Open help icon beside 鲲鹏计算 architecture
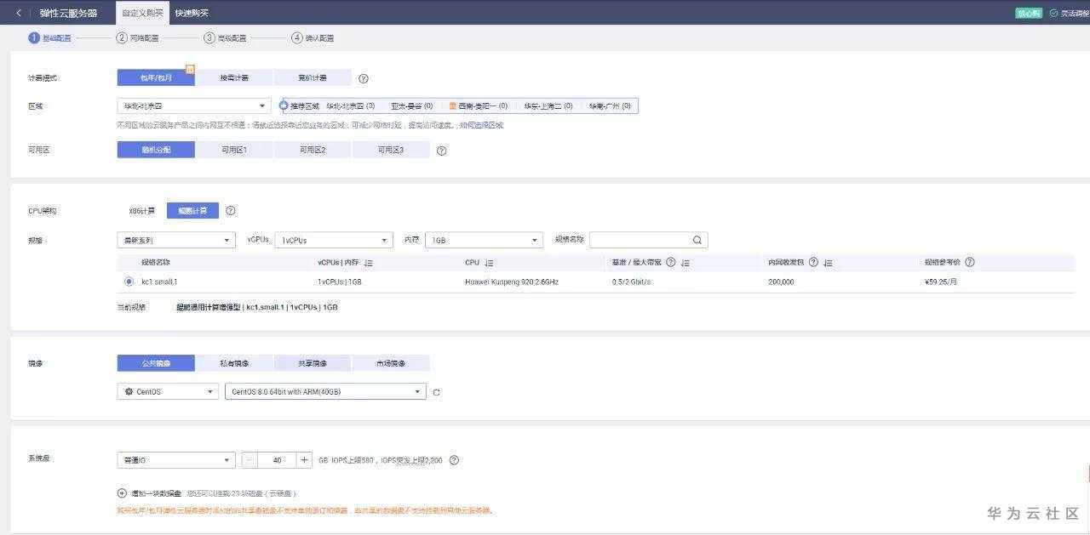Image resolution: width=1090 pixels, height=535 pixels. click(x=230, y=210)
